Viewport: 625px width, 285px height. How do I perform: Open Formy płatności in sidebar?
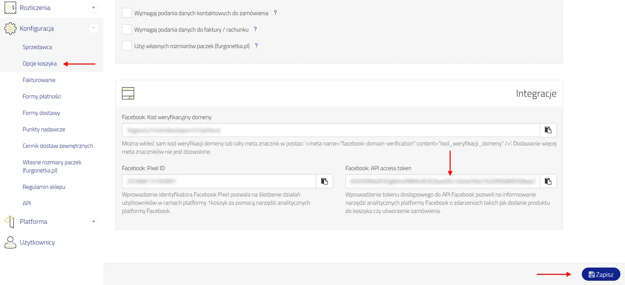click(x=42, y=96)
